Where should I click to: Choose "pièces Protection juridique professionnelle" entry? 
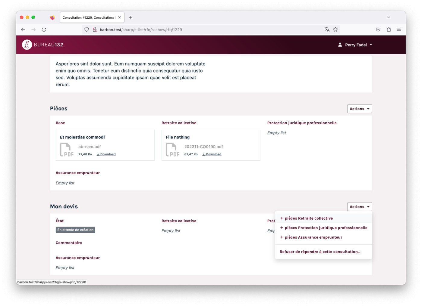coord(326,228)
